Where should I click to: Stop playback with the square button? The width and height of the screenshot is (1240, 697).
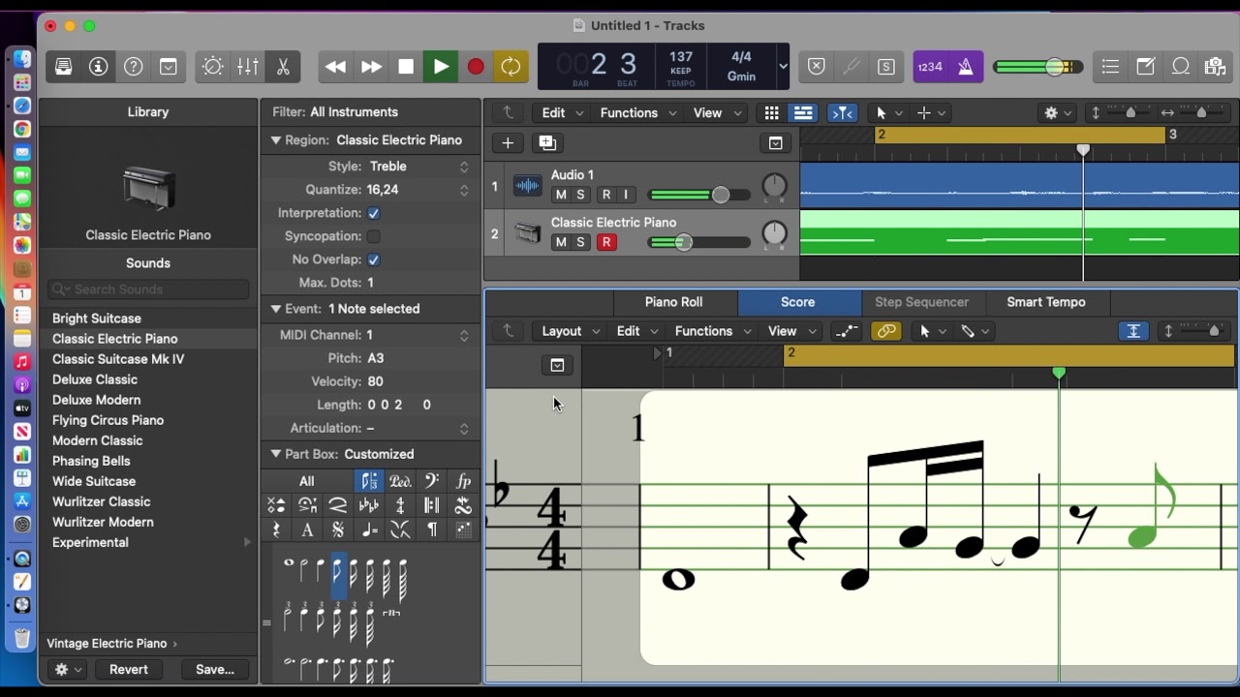406,67
